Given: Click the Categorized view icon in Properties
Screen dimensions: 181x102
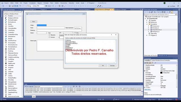Looking at the screenshot, I should [145, 63].
